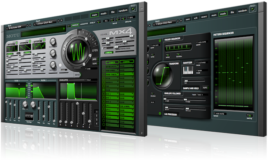Enable POLY voice mode

[x=93, y=23]
